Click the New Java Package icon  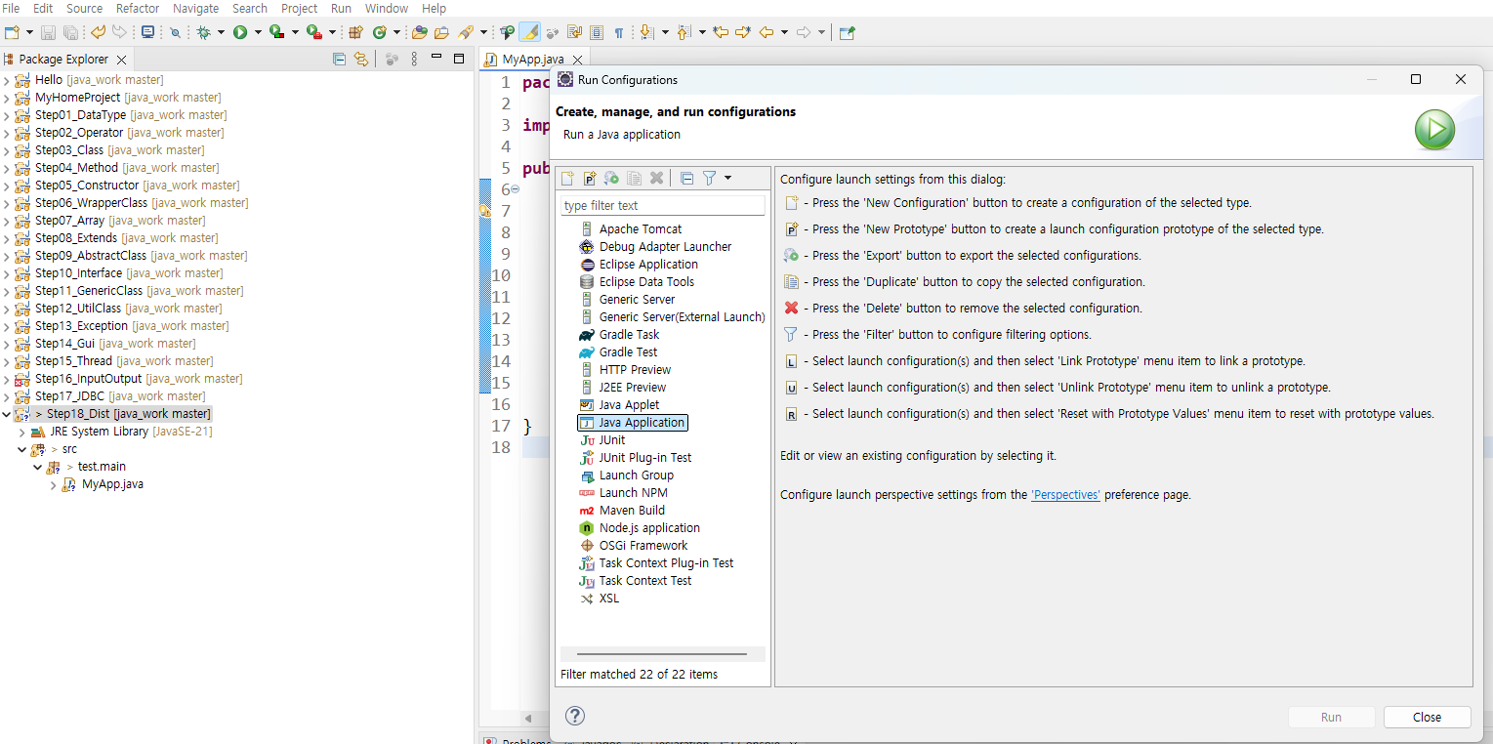(354, 32)
